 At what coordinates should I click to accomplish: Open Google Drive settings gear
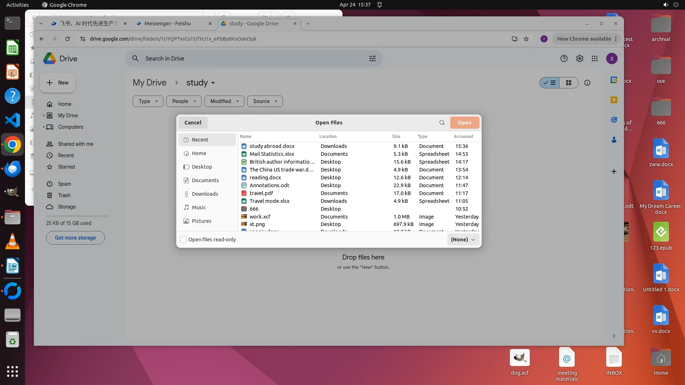[x=579, y=58]
